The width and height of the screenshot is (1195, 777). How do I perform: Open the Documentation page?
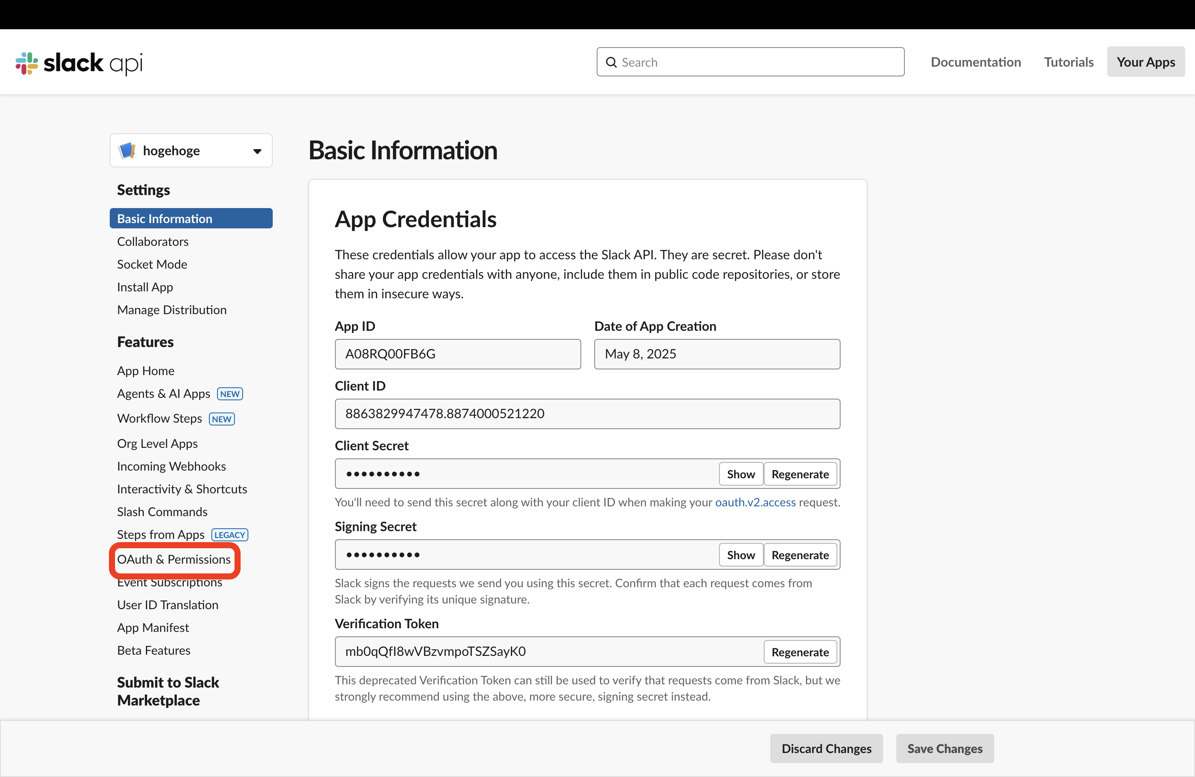[976, 62]
